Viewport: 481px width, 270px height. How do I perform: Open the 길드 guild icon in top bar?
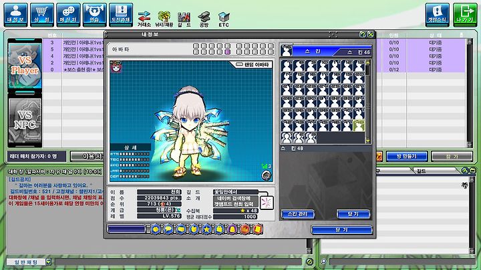[184, 19]
